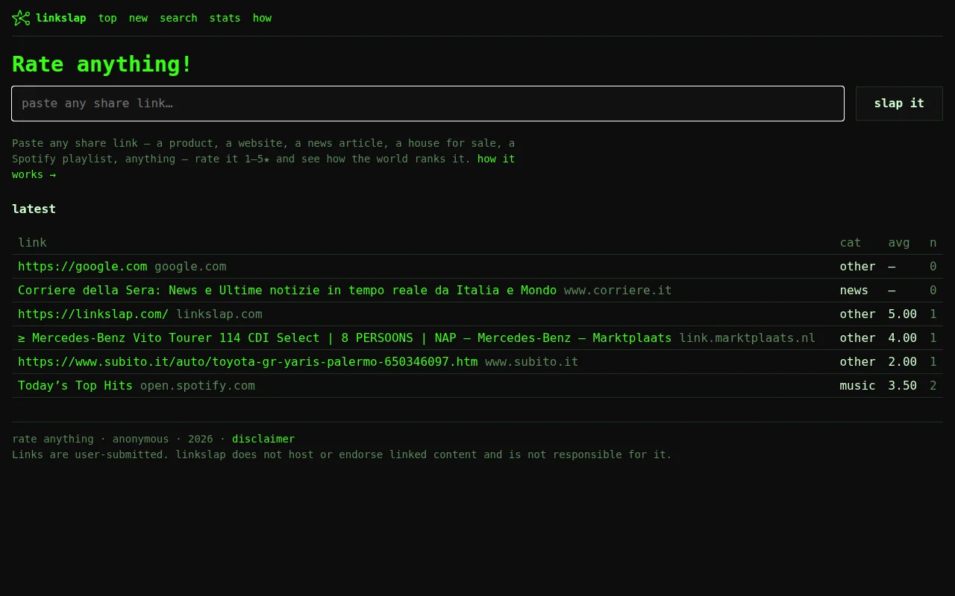Open the https://google.com entry

[x=83, y=267]
